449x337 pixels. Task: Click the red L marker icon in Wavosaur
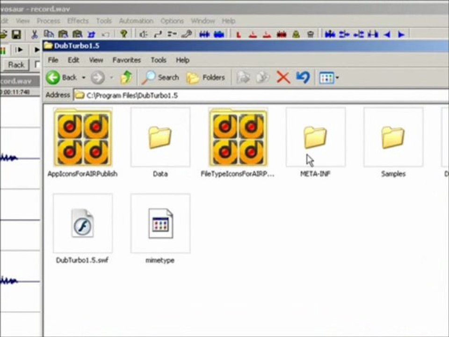tap(238, 35)
